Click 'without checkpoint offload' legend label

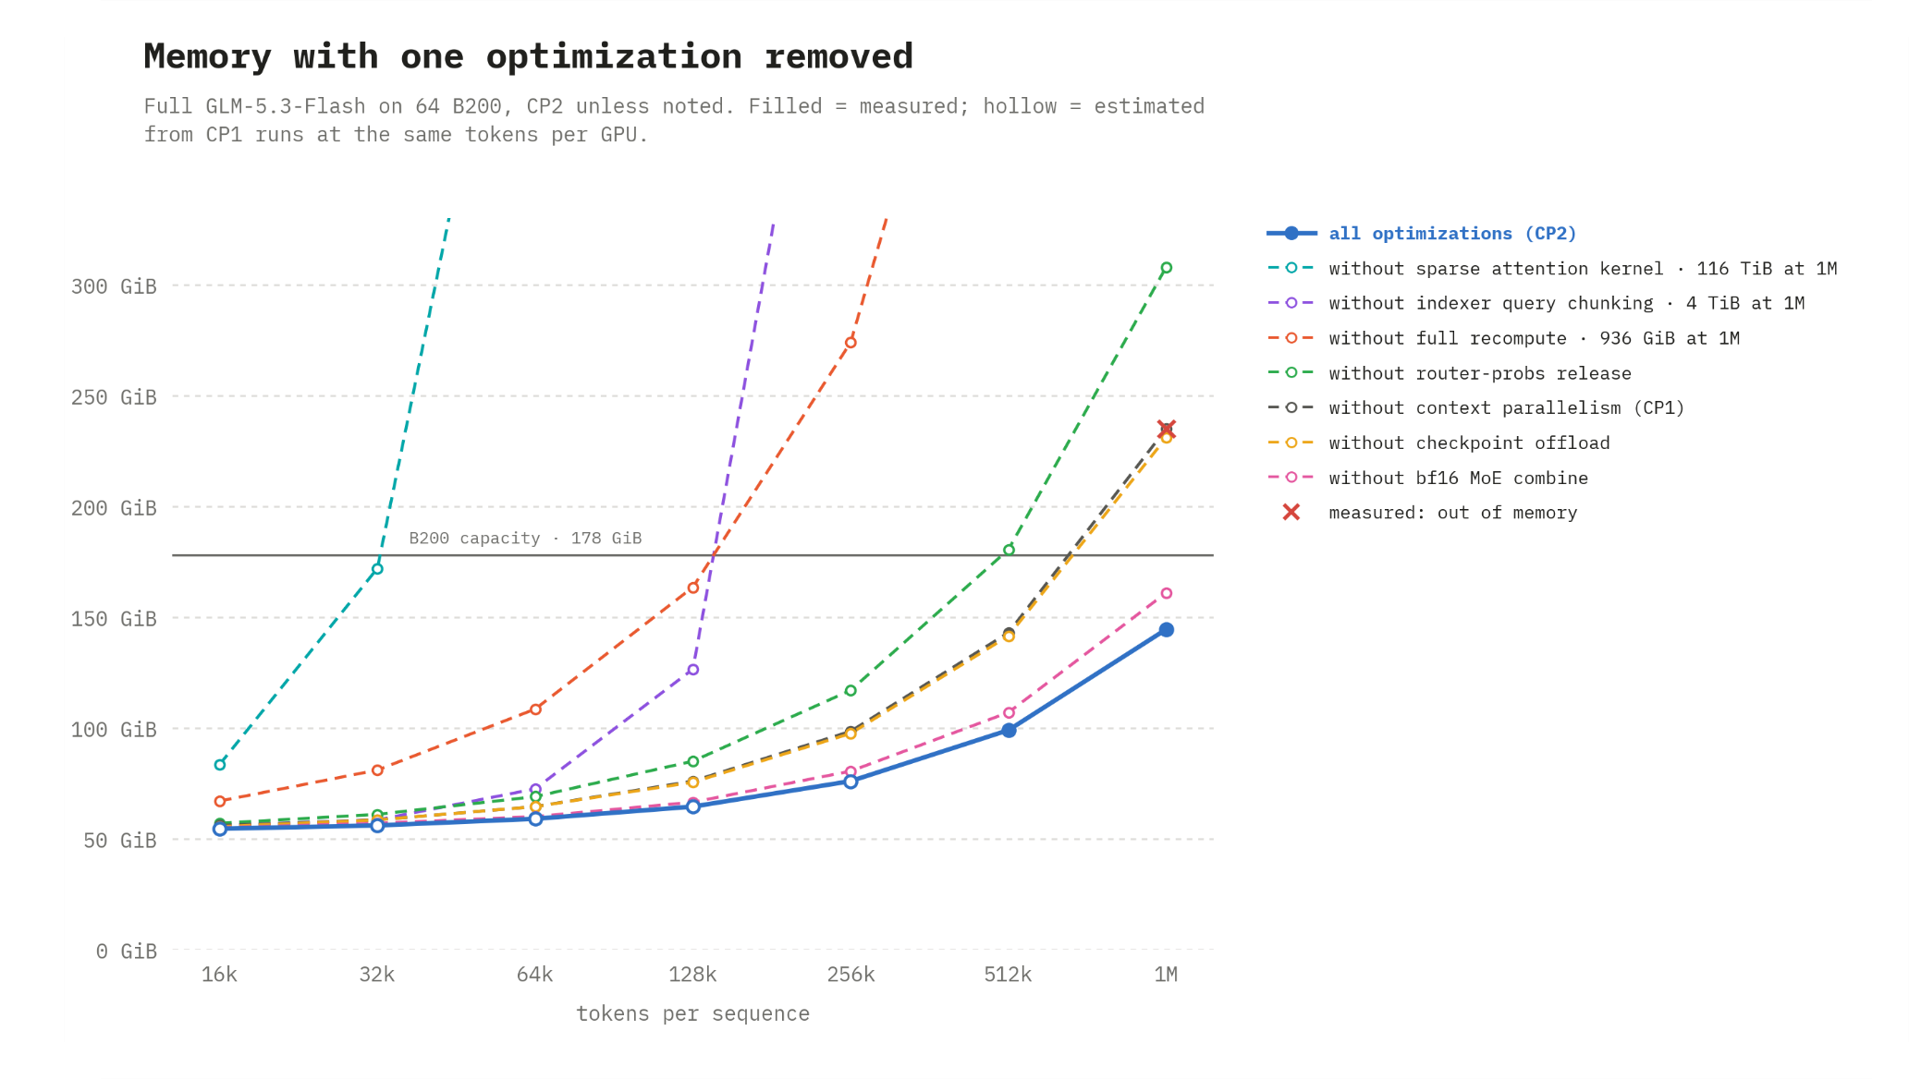(x=1469, y=443)
